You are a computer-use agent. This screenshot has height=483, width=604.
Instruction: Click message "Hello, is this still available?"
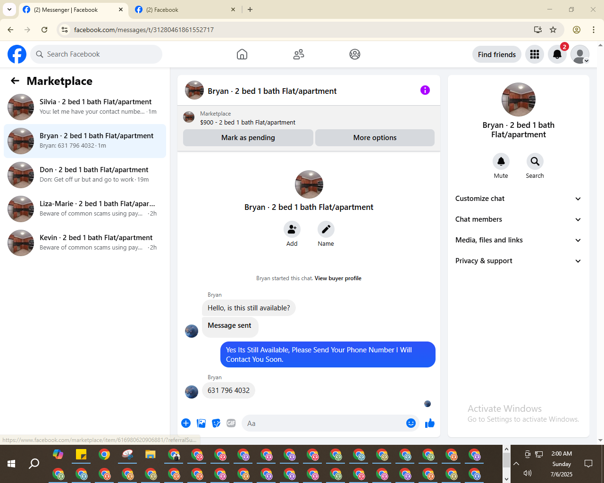click(249, 308)
